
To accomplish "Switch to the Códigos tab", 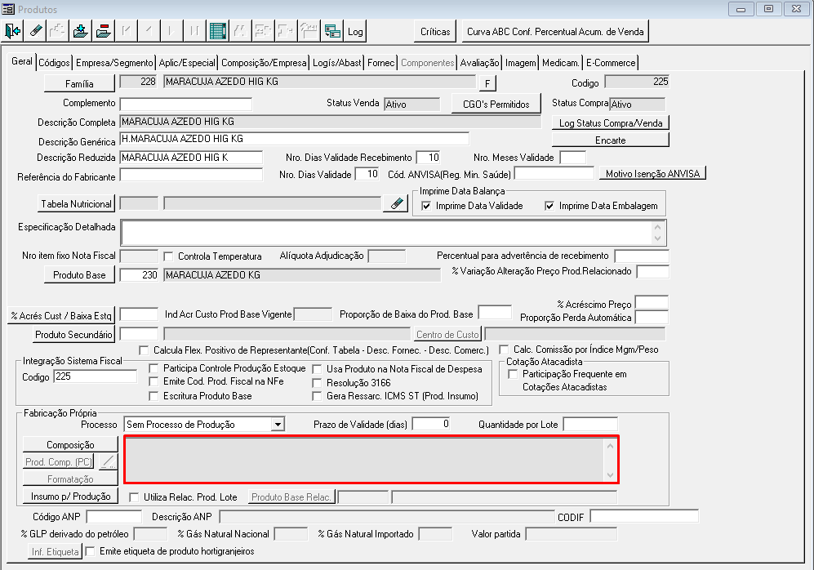I will click(x=54, y=63).
